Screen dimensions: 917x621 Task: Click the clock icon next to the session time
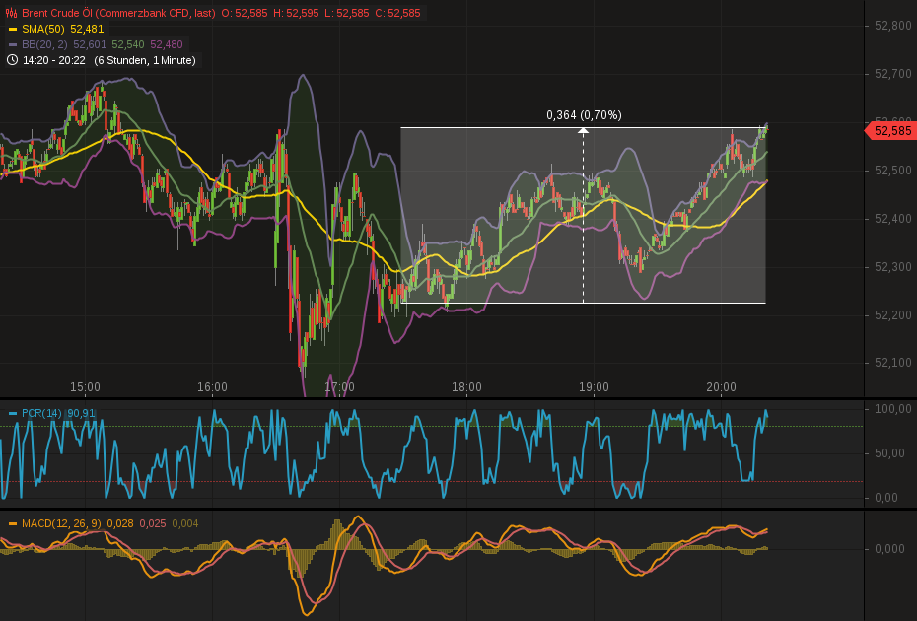pos(15,60)
